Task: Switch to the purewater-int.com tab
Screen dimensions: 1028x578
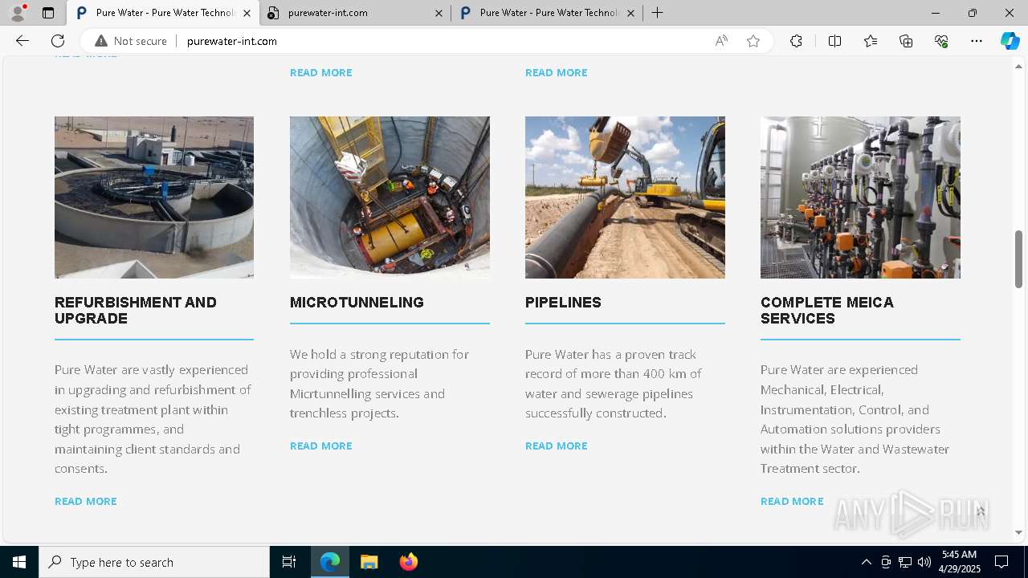Action: tap(355, 13)
